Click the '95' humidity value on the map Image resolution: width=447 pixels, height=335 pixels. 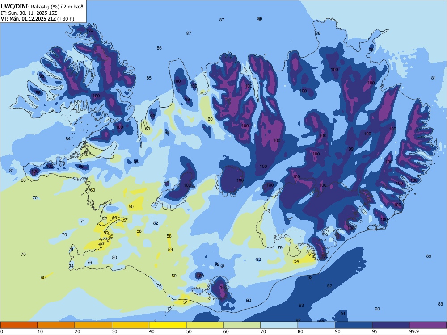pos(136,162)
